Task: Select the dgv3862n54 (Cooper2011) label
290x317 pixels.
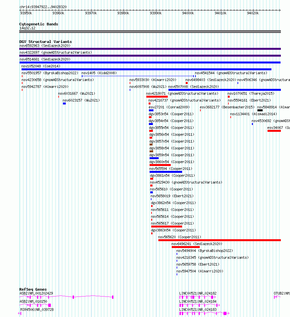Action: [173, 203]
